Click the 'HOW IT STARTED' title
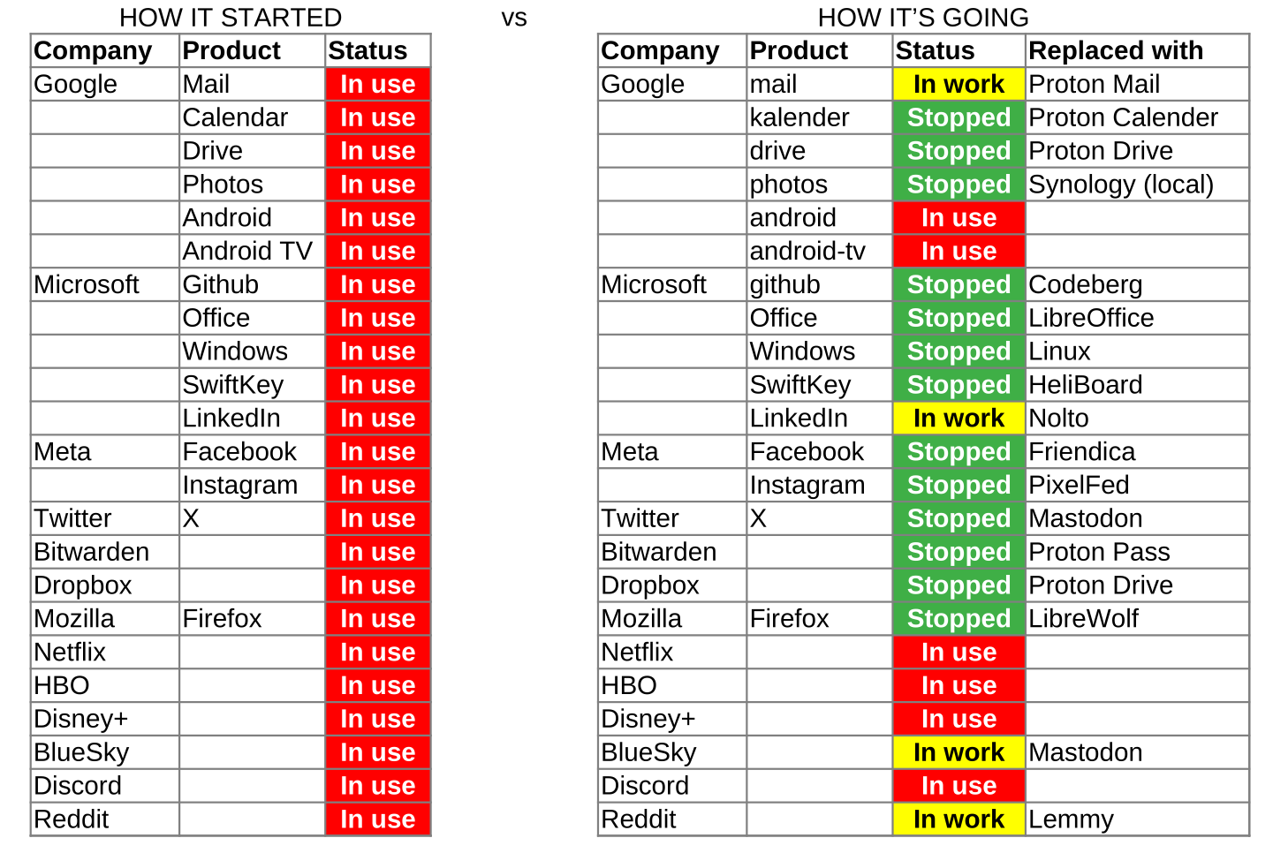This screenshot has width=1273, height=853. point(231,17)
